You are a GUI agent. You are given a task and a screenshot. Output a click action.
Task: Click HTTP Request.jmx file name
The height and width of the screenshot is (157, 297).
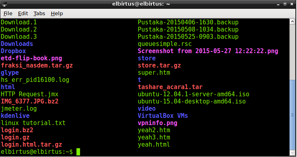coord(30,94)
